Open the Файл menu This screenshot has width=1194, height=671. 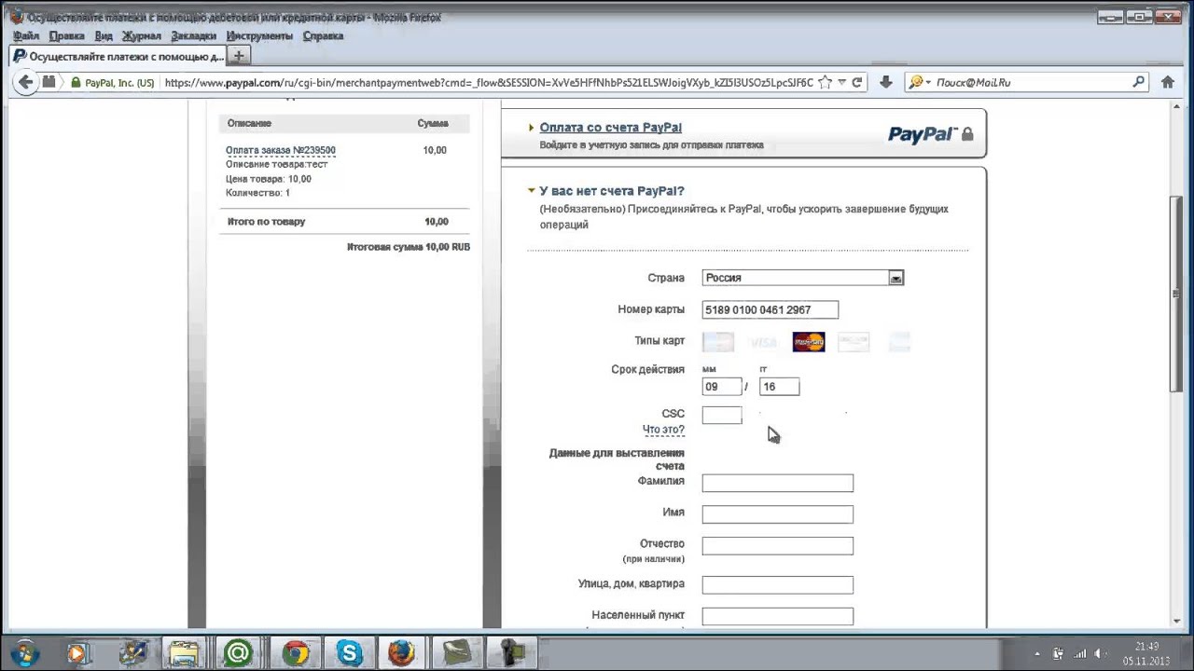pos(26,35)
